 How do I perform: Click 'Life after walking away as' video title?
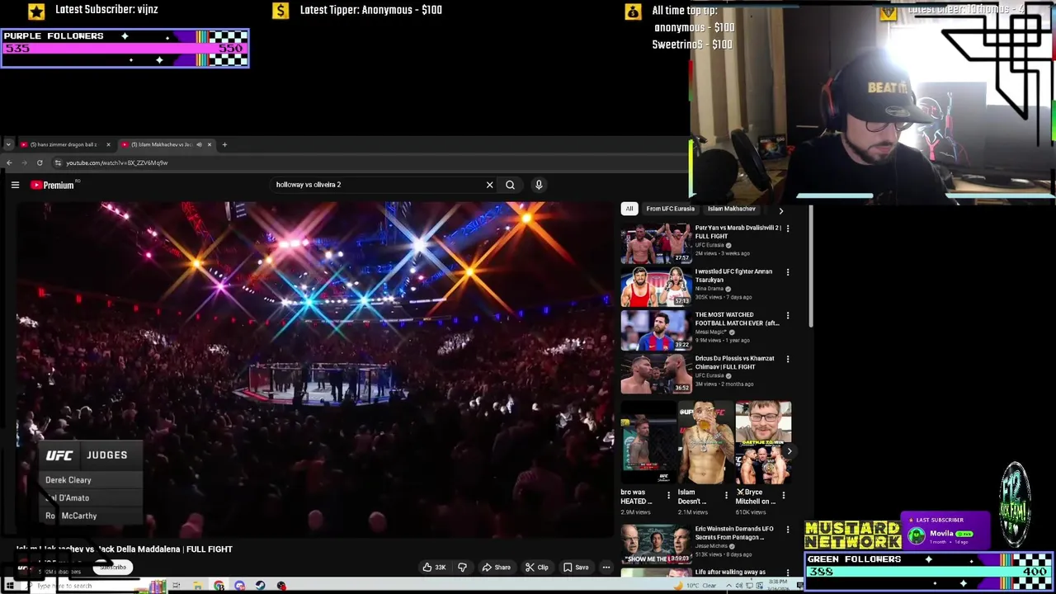(730, 572)
